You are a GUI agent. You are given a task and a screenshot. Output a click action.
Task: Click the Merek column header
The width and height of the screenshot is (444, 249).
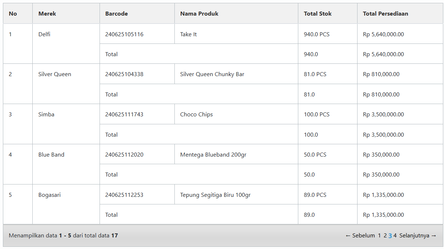(x=47, y=14)
